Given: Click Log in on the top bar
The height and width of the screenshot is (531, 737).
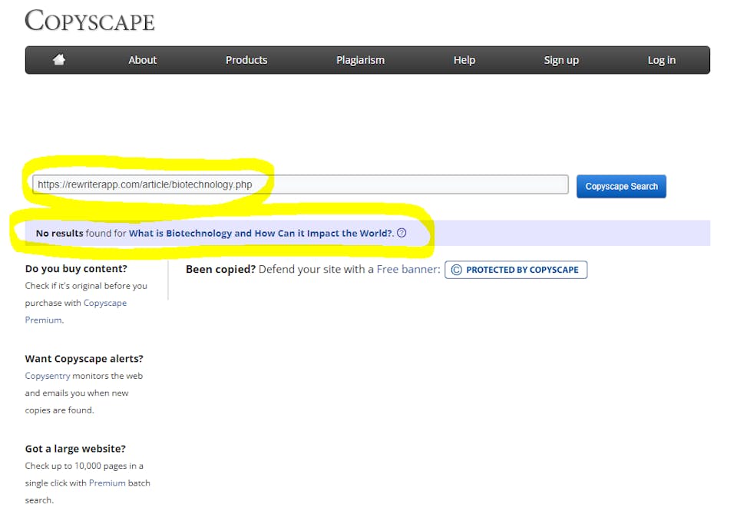Looking at the screenshot, I should click(x=661, y=60).
